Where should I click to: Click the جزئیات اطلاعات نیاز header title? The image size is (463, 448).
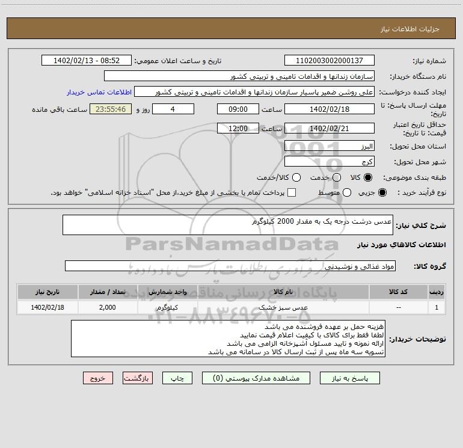(x=409, y=29)
